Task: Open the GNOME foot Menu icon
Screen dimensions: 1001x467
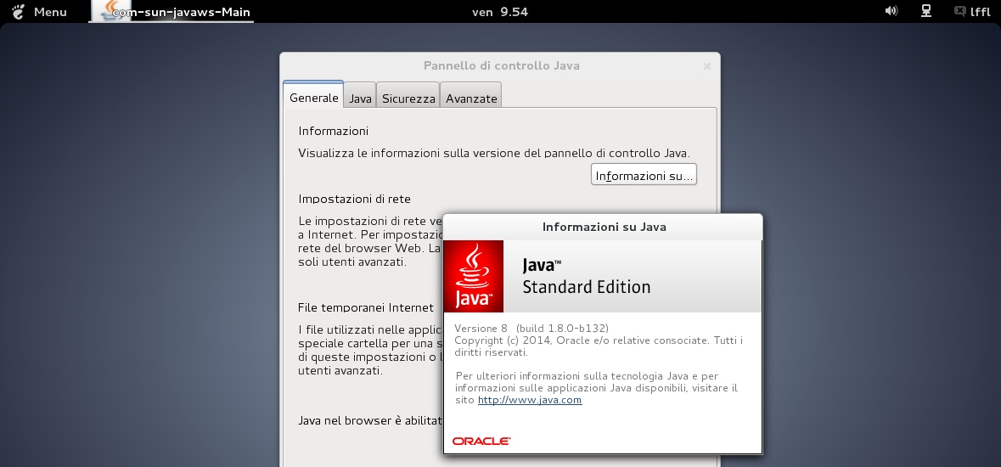Action: pyautogui.click(x=18, y=12)
